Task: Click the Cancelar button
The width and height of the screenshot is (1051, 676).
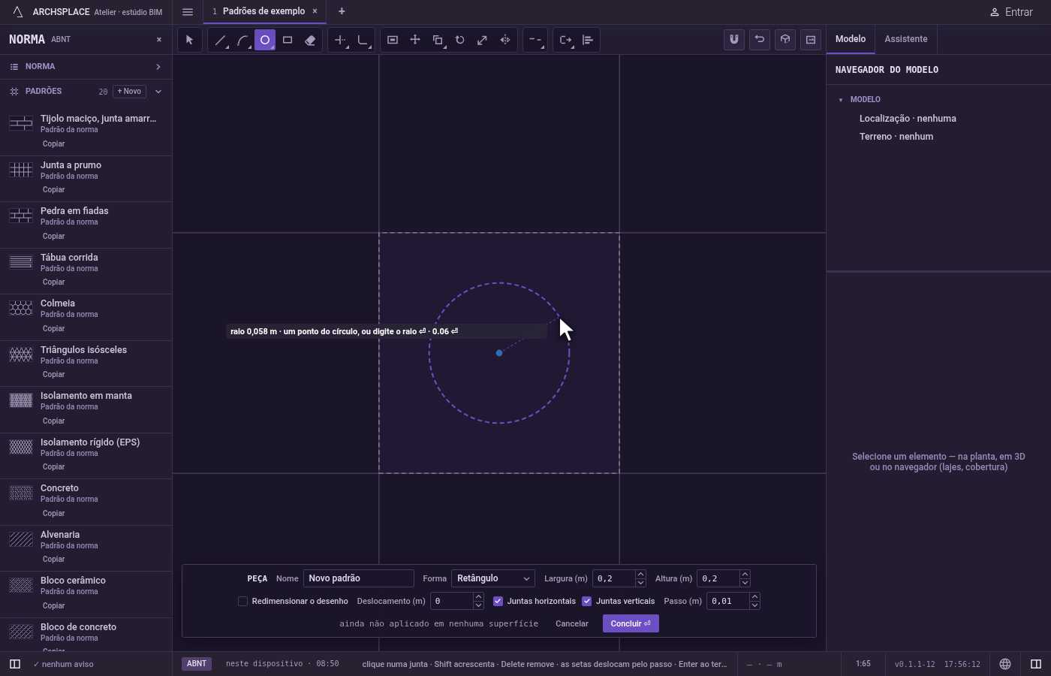Action: (x=572, y=623)
